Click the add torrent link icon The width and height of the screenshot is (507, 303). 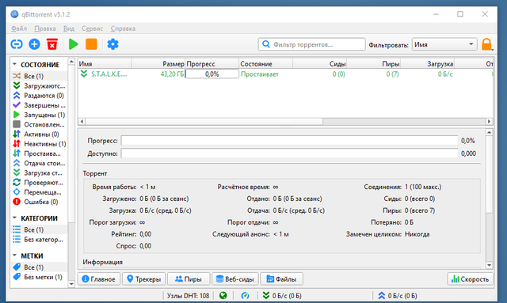tap(17, 44)
